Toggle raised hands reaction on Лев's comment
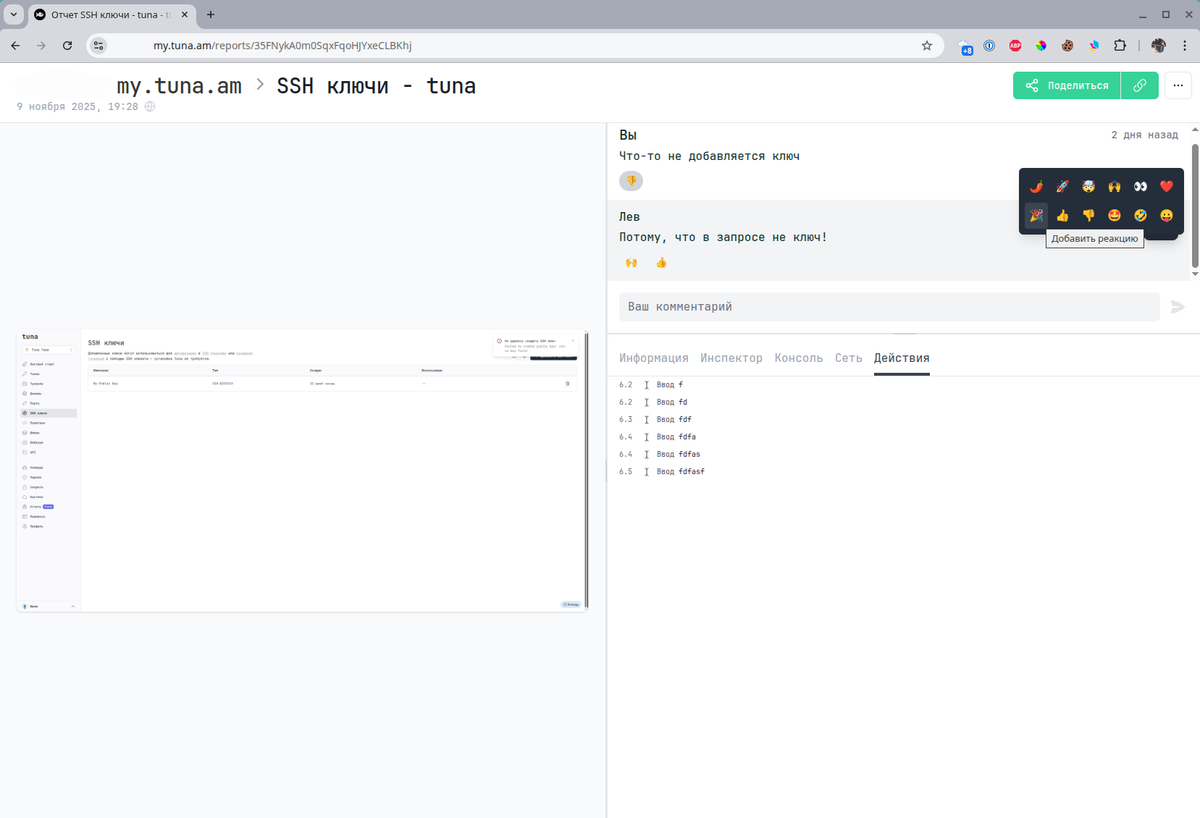The height and width of the screenshot is (818, 1200). click(x=632, y=263)
